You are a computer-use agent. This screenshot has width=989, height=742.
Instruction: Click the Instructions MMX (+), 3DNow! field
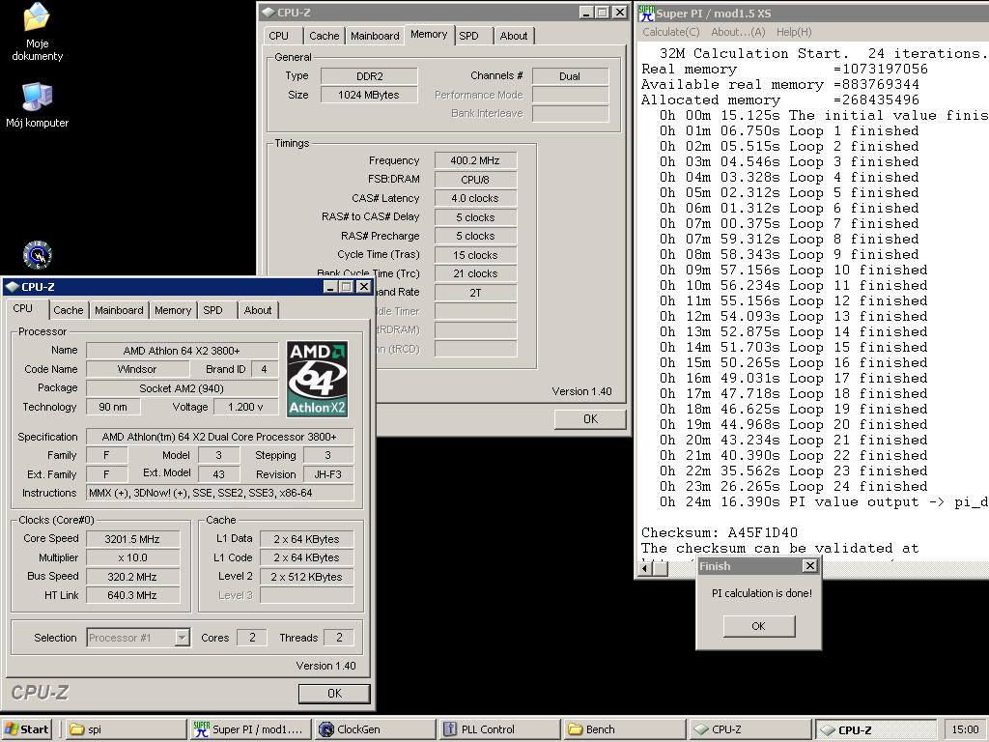pos(219,493)
